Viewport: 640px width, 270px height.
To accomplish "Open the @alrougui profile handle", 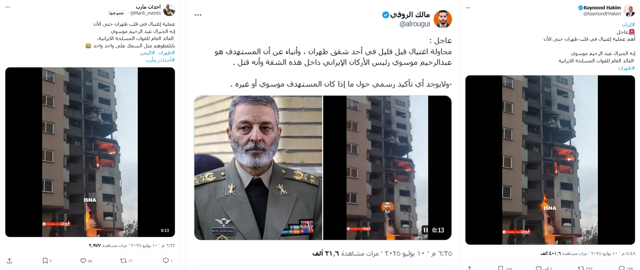I will tap(415, 24).
